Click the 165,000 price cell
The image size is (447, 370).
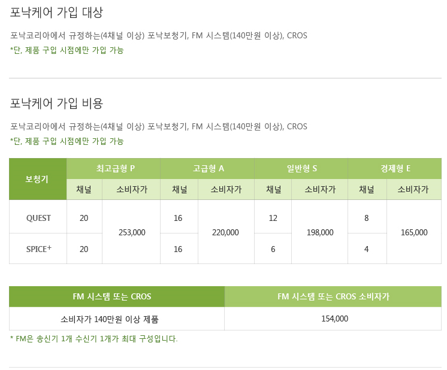point(414,232)
